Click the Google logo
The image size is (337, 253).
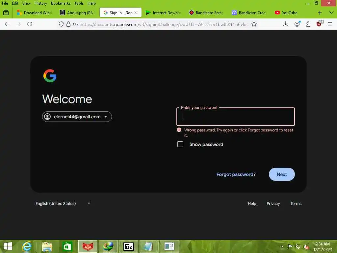coord(50,76)
